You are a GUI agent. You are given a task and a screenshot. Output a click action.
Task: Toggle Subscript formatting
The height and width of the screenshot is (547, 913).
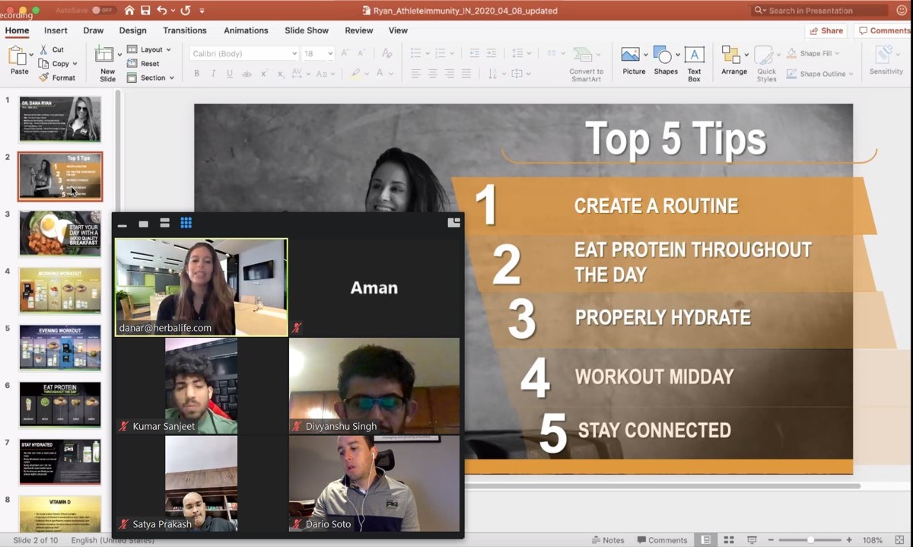pos(281,74)
